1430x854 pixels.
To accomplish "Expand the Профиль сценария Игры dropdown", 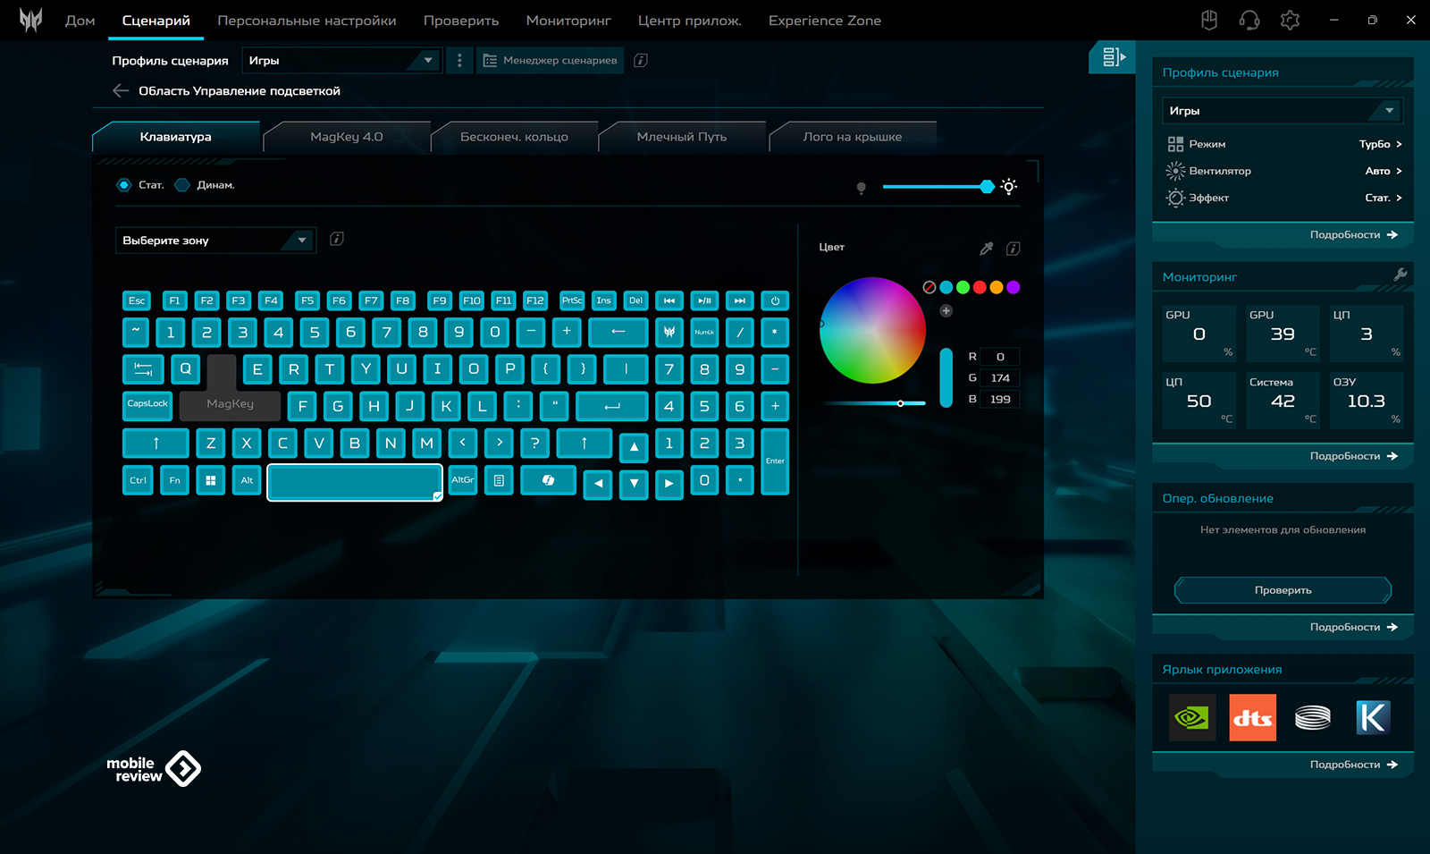I will click(340, 61).
